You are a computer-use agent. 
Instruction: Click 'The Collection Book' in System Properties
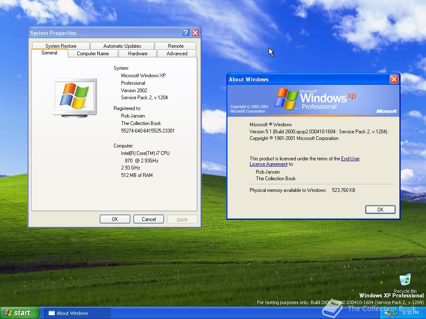(x=141, y=123)
